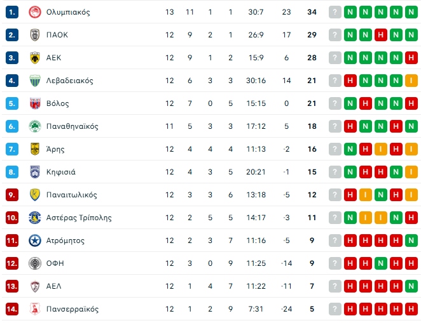Image resolution: width=421 pixels, height=323 pixels.
Task: Click the Βόλος club crest
Action: click(35, 103)
